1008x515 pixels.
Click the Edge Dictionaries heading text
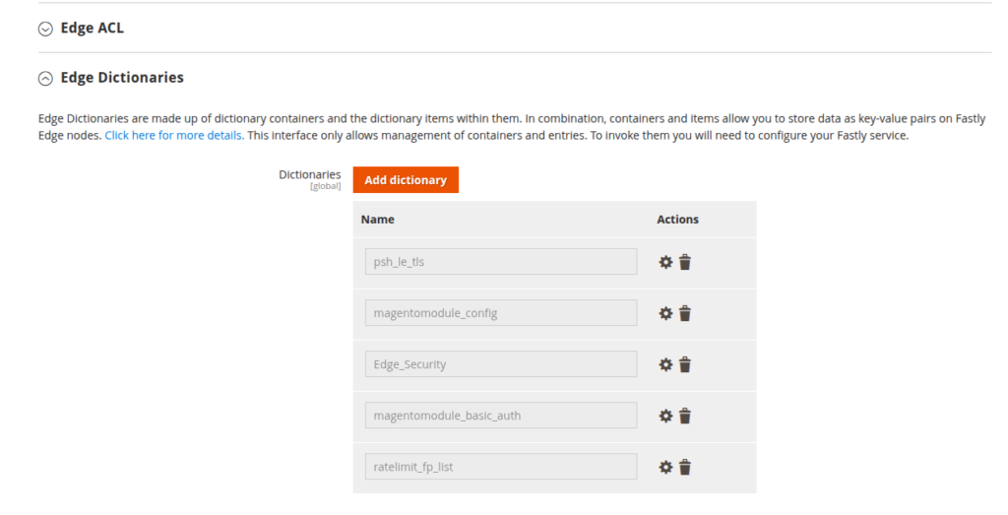click(x=122, y=77)
